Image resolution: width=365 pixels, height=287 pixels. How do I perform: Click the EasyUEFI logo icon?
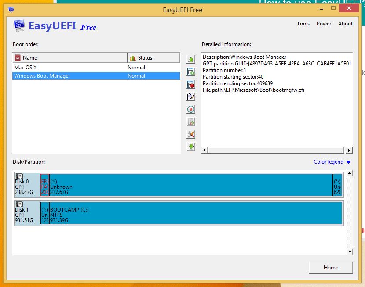pyautogui.click(x=19, y=25)
